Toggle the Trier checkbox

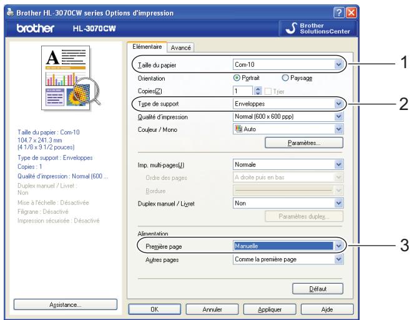(x=268, y=91)
